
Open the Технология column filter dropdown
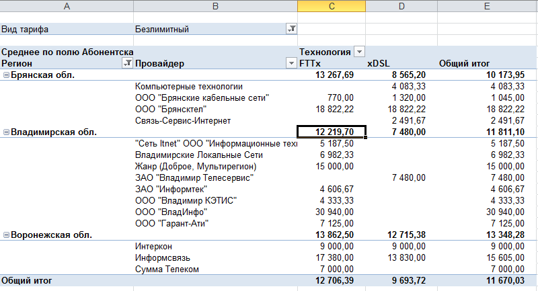(x=359, y=52)
